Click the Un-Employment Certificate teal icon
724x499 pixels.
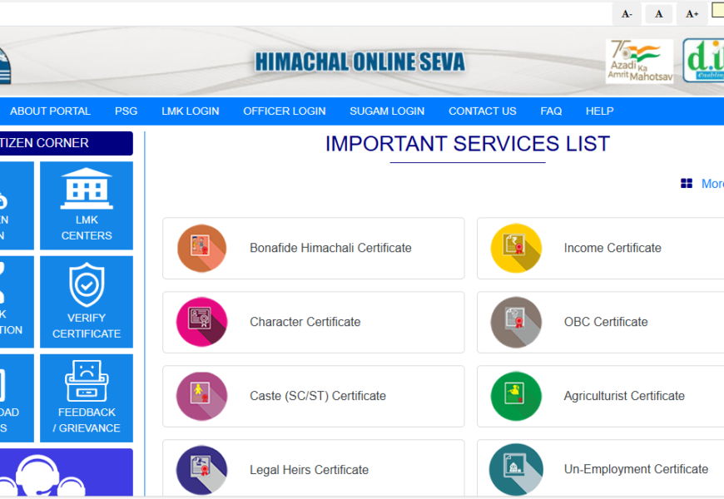(516, 470)
